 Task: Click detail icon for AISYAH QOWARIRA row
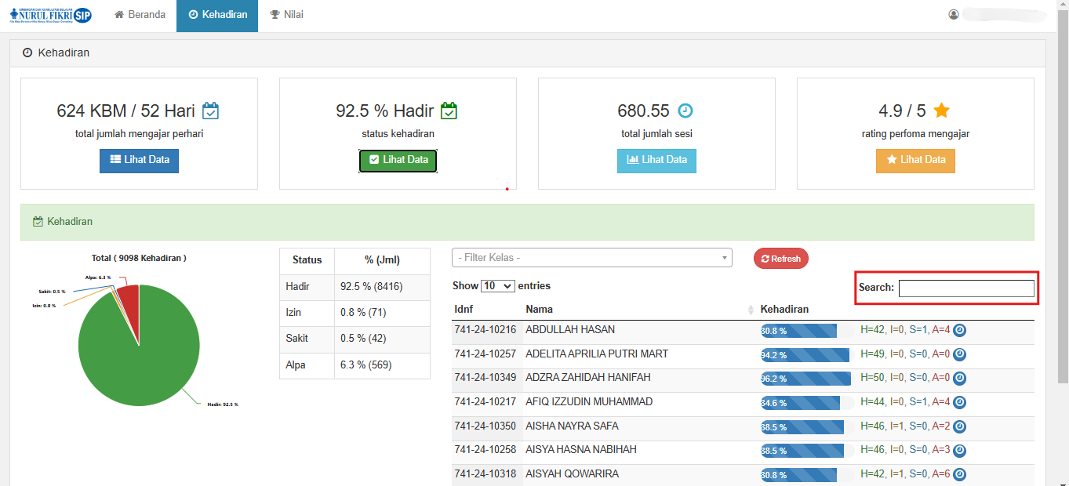click(959, 475)
